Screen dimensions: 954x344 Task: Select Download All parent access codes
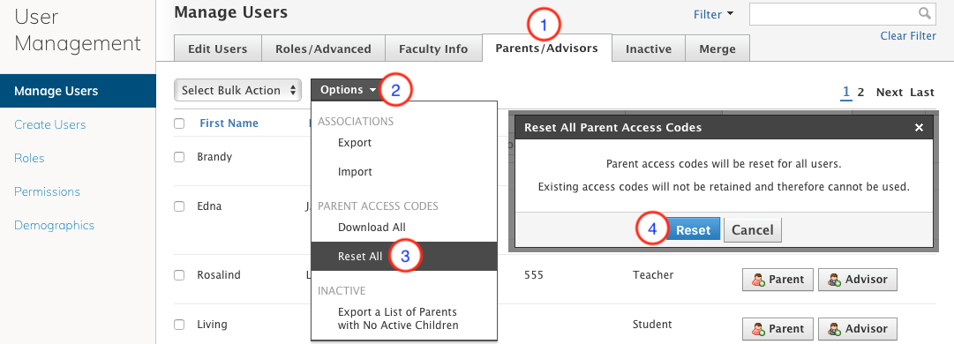tap(372, 228)
